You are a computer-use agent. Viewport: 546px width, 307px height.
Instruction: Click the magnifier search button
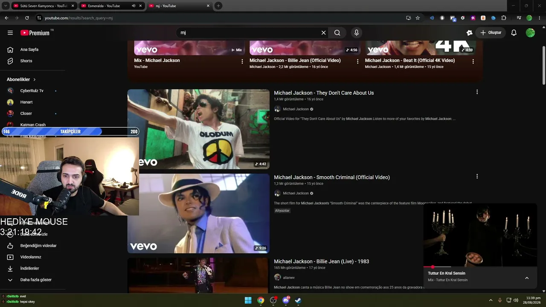point(337,33)
